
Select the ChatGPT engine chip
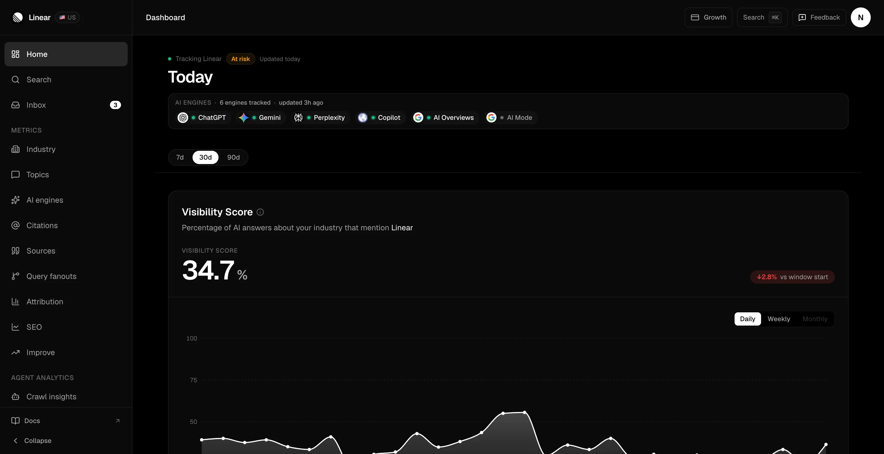pyautogui.click(x=202, y=118)
